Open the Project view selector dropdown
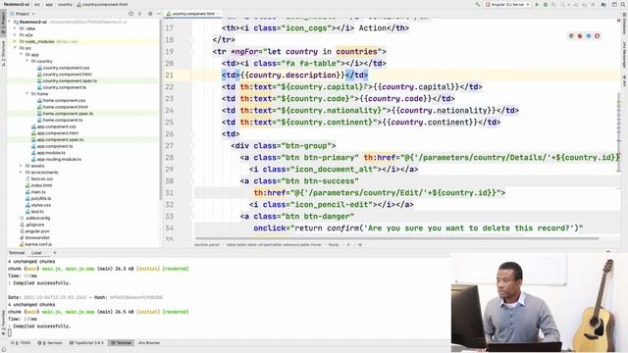This screenshot has width=628, height=353. [x=25, y=14]
